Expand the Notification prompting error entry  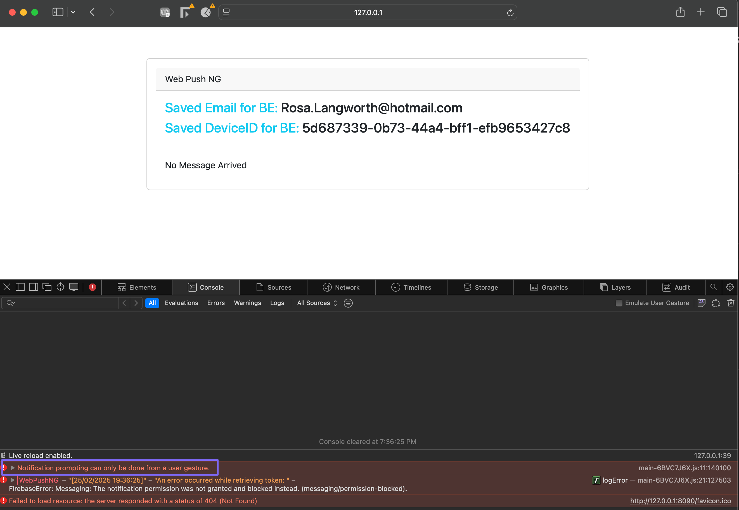point(13,467)
